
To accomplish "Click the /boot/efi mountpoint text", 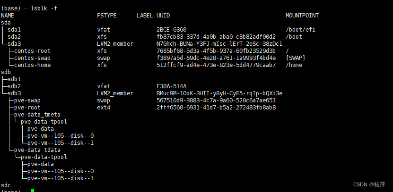I will point(300,30).
